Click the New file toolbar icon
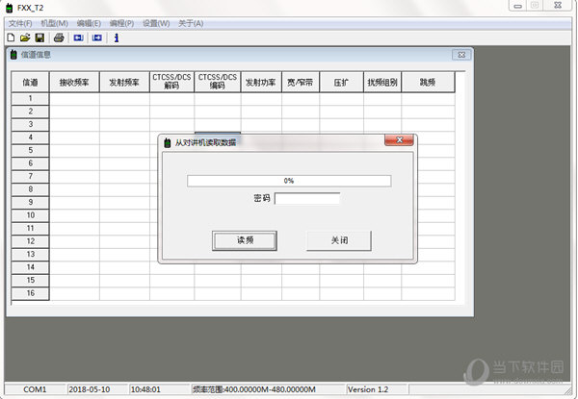Viewport: 578px width, 399px height. pos(11,37)
